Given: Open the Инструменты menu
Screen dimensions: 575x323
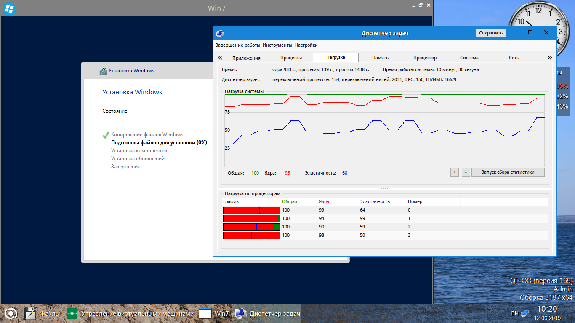Looking at the screenshot, I should click(x=277, y=45).
